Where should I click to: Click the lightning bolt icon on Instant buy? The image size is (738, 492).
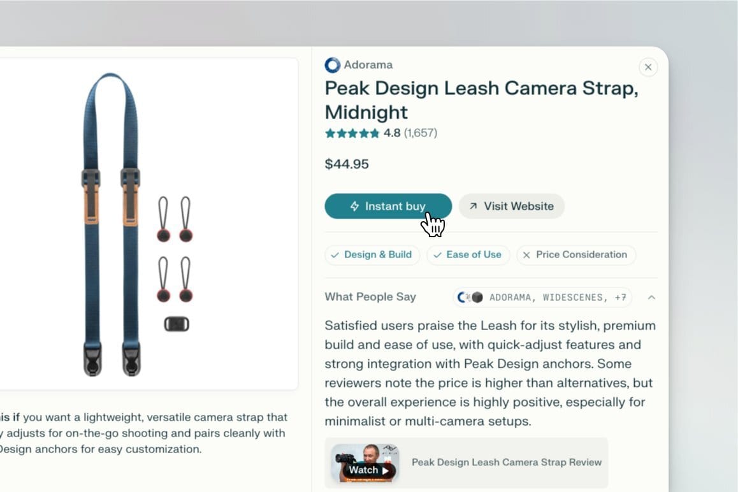click(354, 206)
